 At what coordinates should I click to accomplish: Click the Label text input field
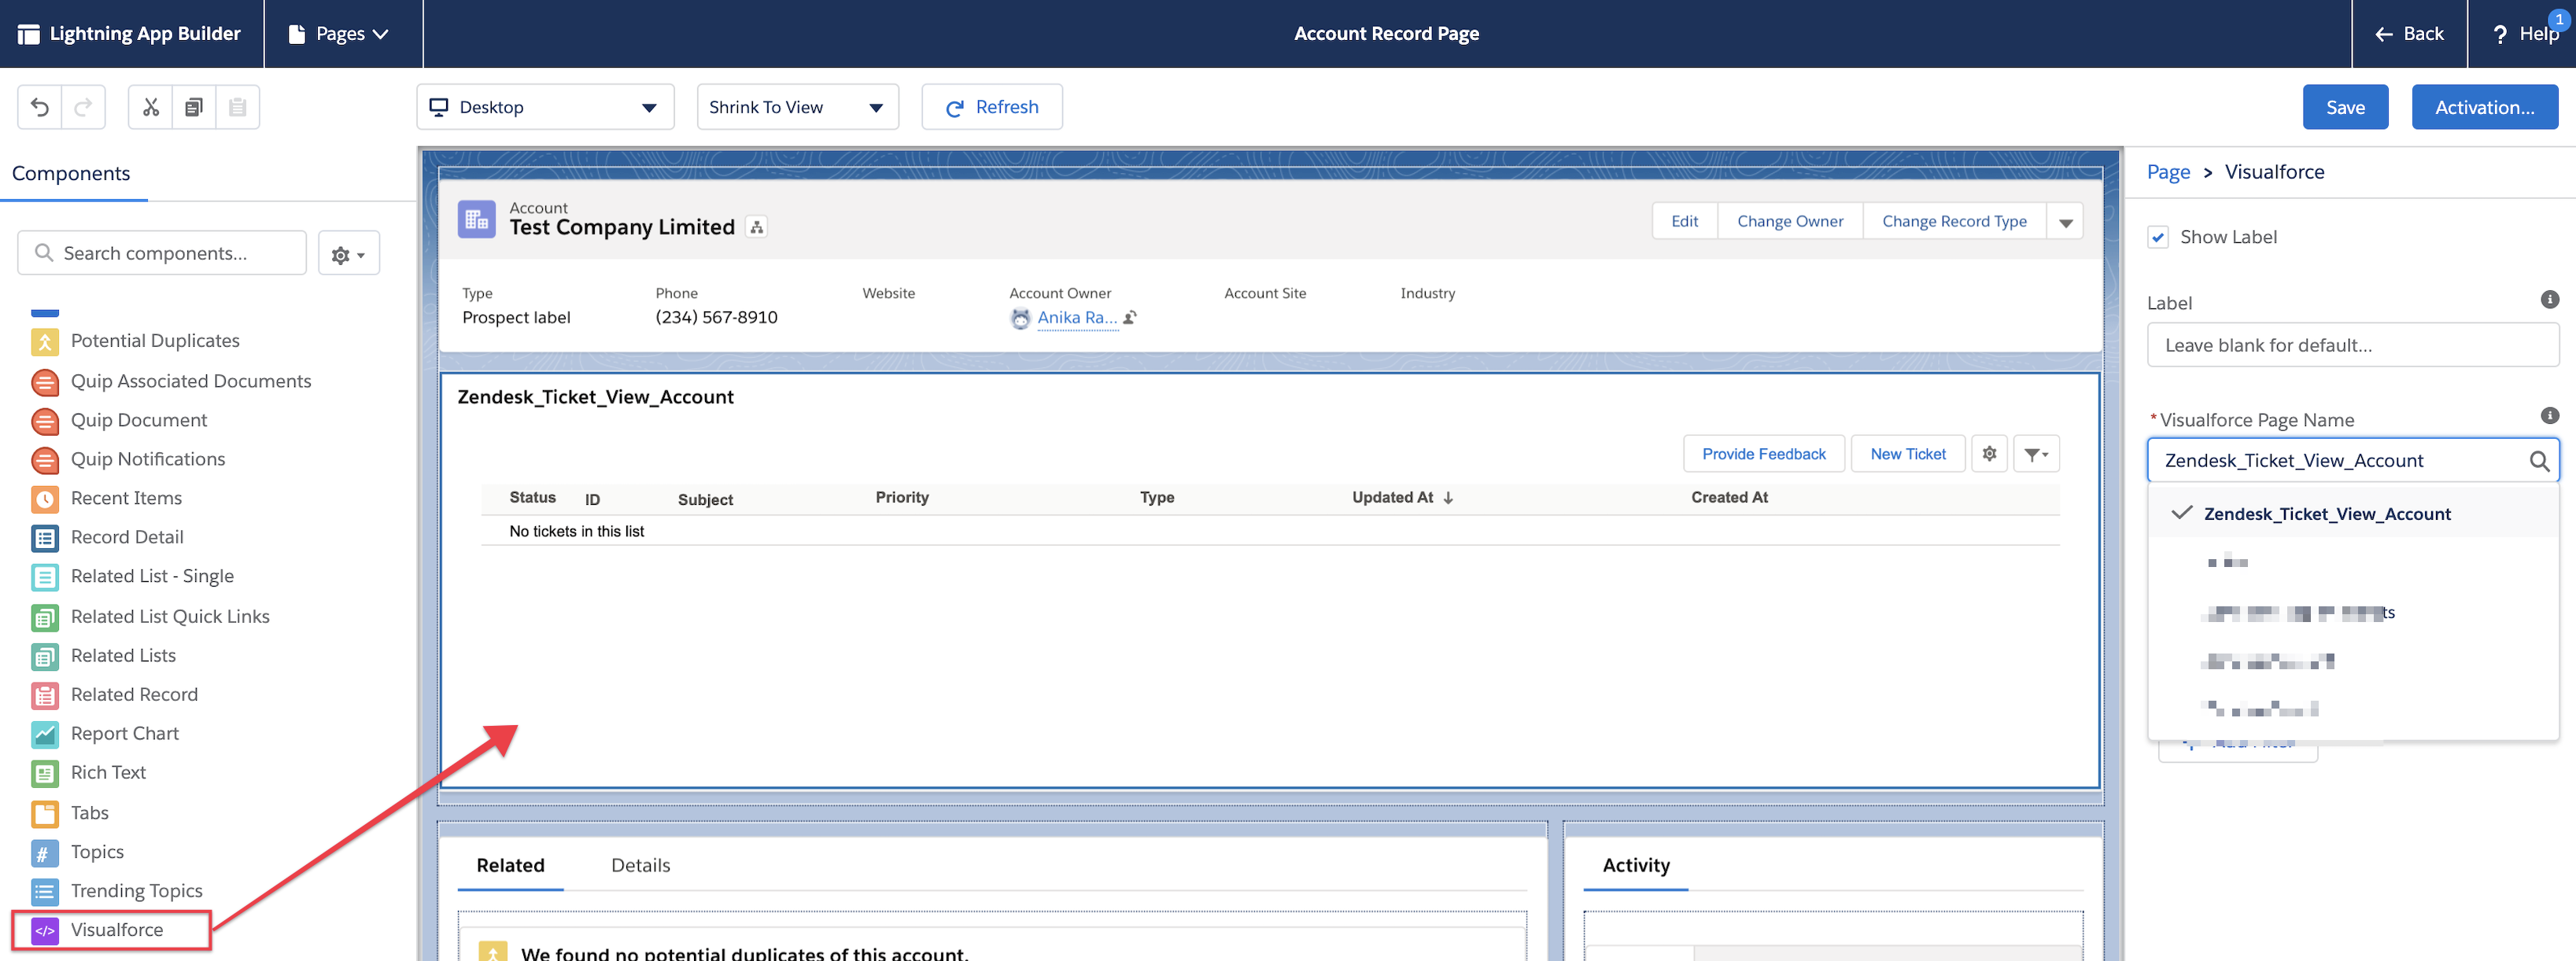coord(2352,346)
